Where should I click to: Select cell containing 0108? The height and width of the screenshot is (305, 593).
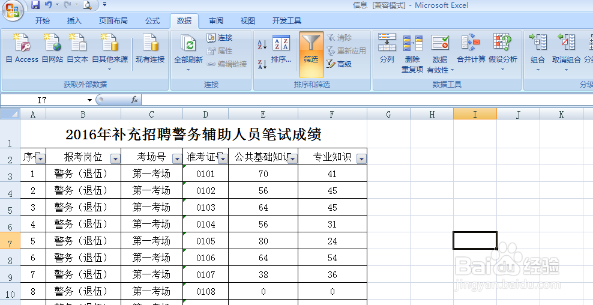coord(205,291)
